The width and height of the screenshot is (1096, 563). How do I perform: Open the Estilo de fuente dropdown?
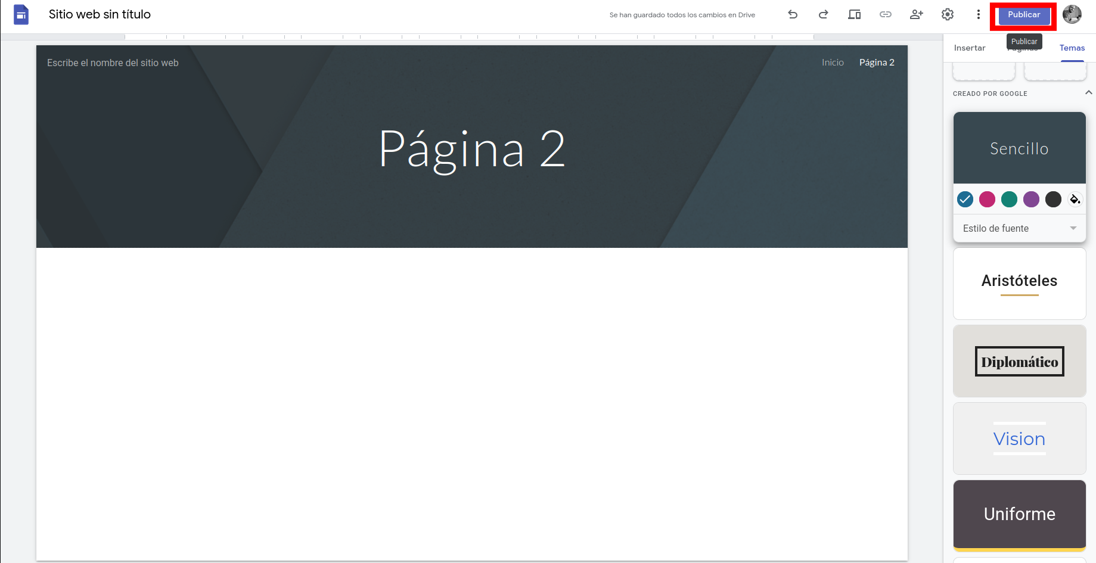[1019, 228]
